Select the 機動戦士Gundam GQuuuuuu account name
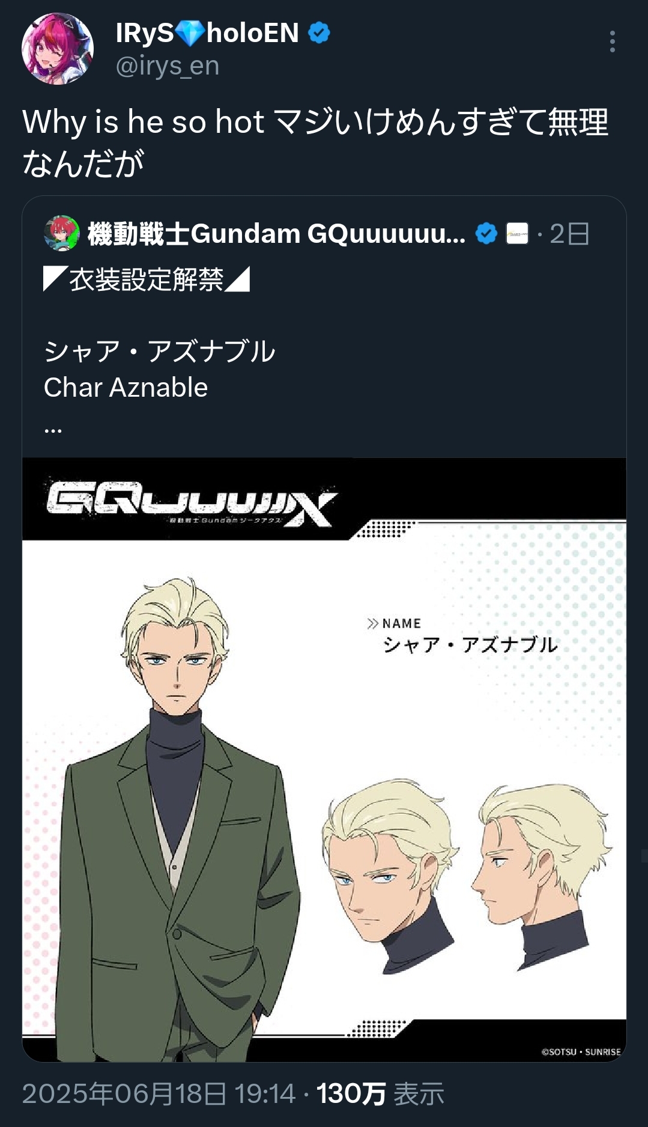The width and height of the screenshot is (648, 1127). (276, 233)
